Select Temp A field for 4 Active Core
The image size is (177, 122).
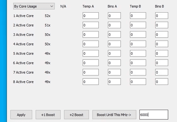pos(91,44)
